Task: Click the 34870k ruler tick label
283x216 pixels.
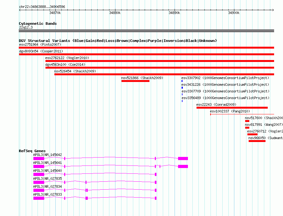Action: coord(55,13)
